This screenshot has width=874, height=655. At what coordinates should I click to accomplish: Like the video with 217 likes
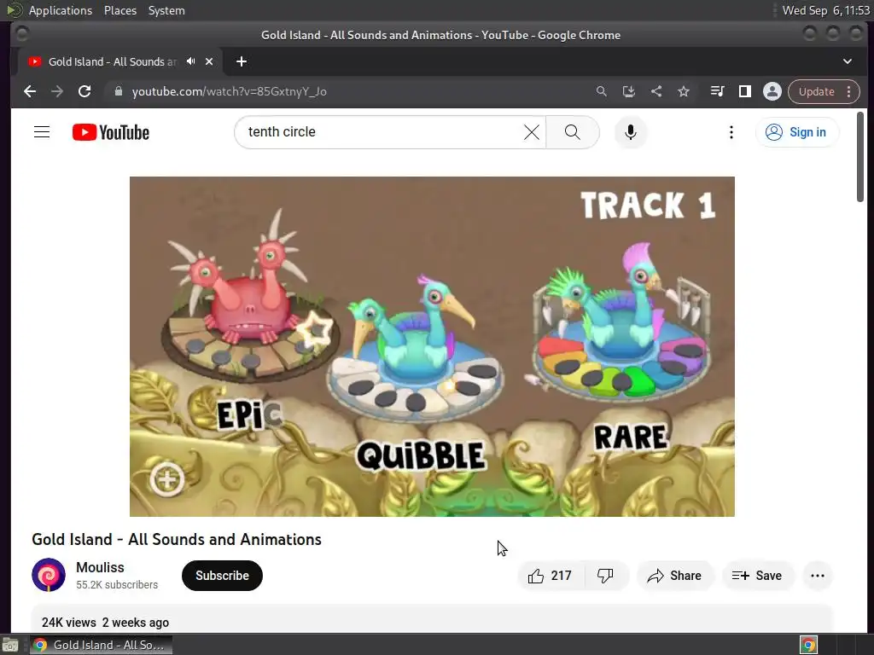click(x=551, y=576)
